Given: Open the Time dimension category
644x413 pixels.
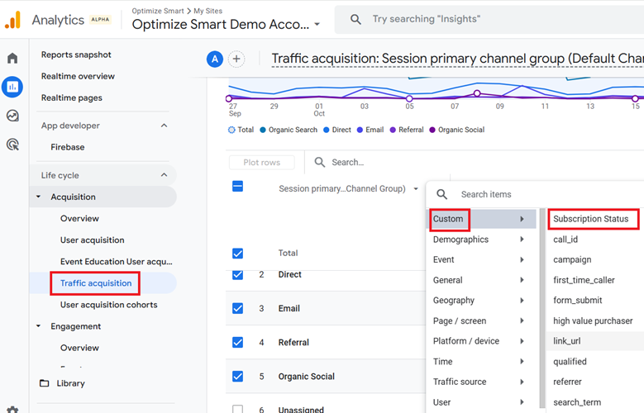Looking at the screenshot, I should point(482,361).
